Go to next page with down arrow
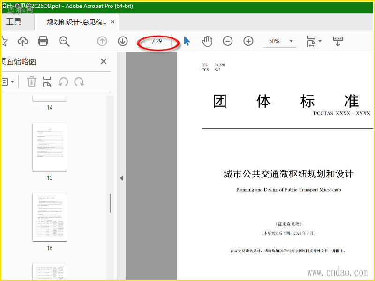Screen dimensions: 375x281 [123, 41]
